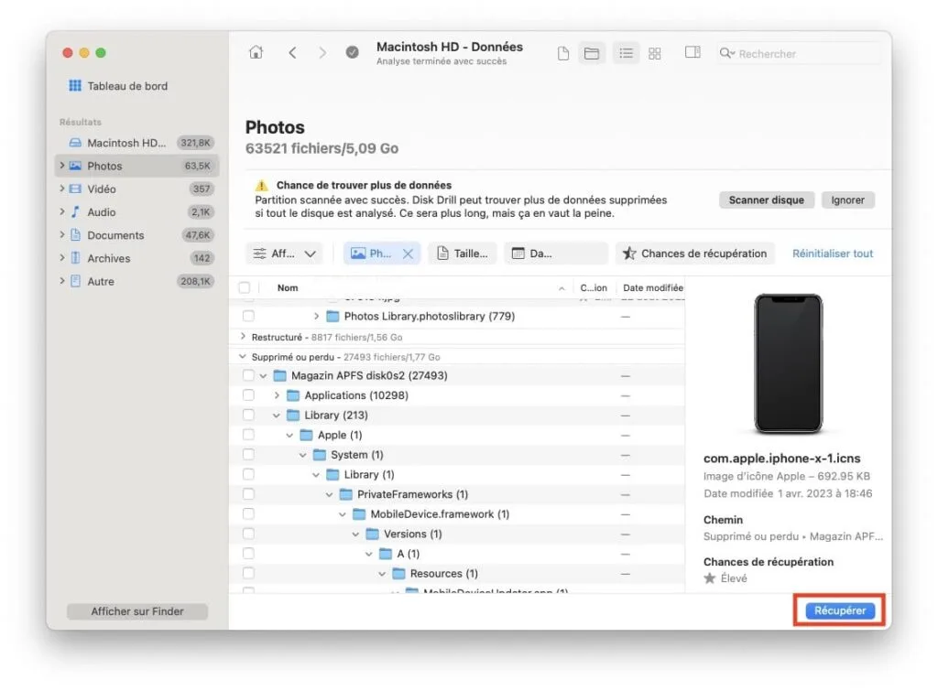Check the Applications folder checkbox
This screenshot has height=691, width=938.
click(247, 395)
